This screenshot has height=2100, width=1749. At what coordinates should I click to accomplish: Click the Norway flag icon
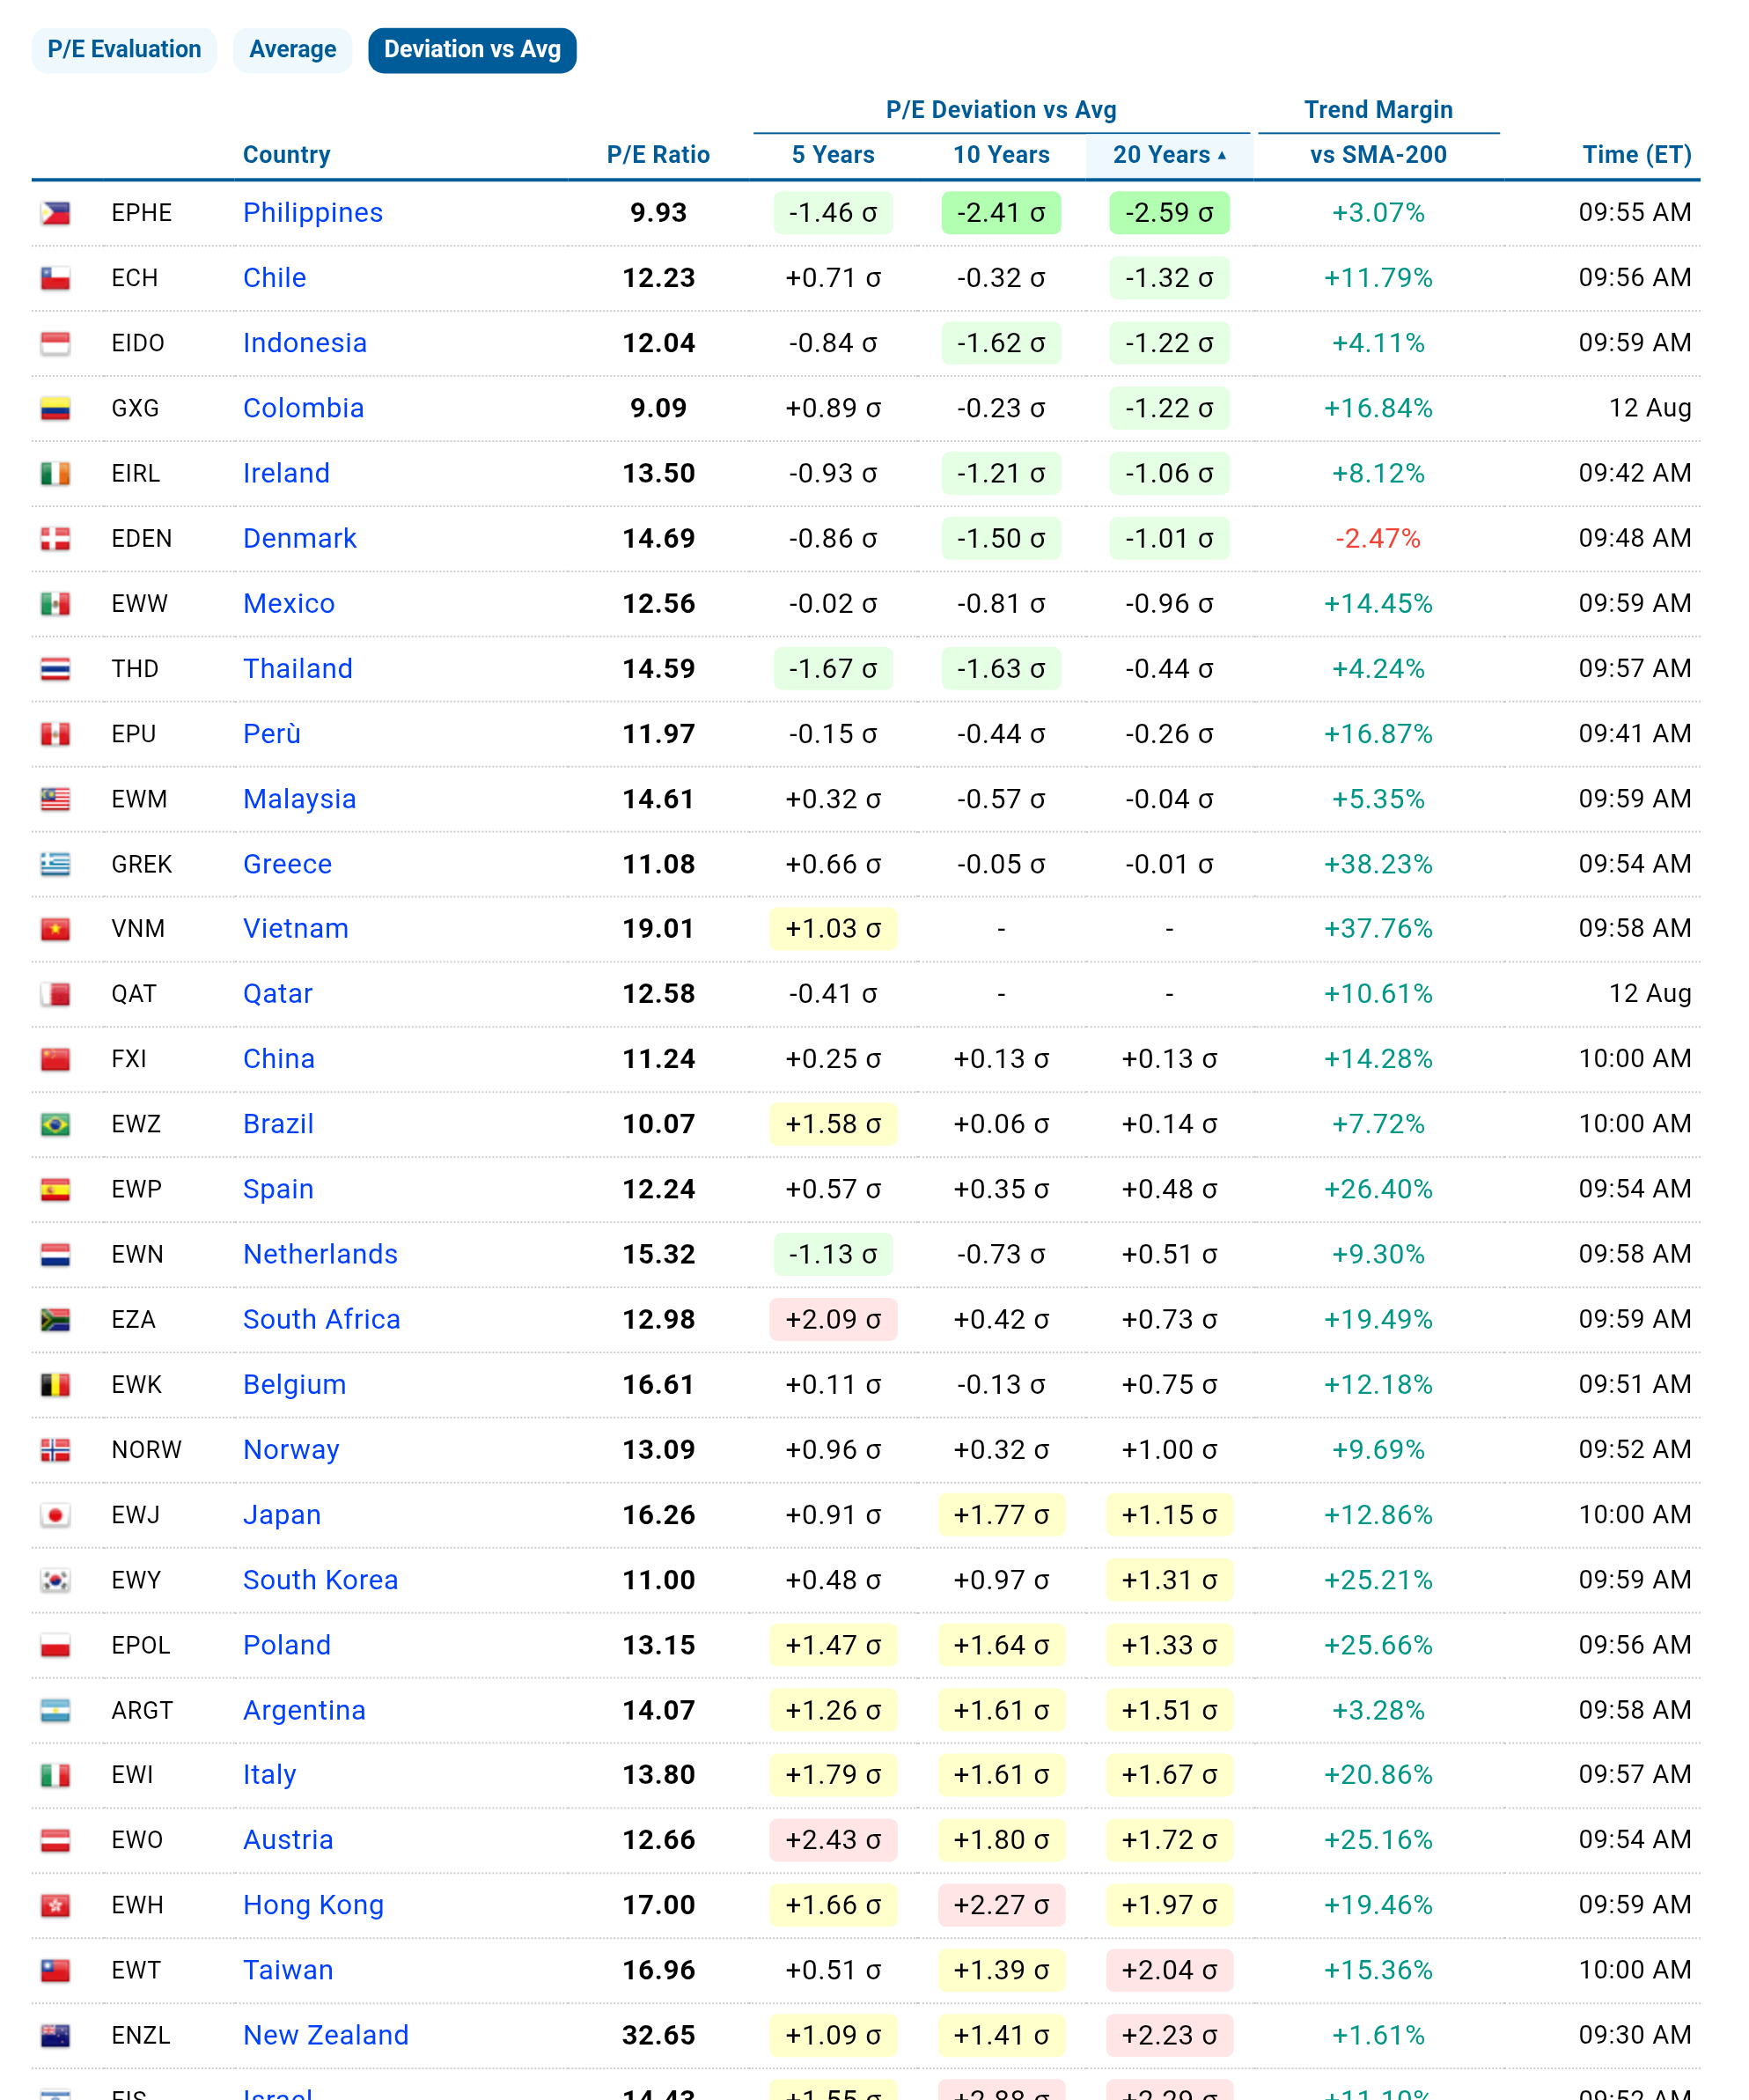55,1450
